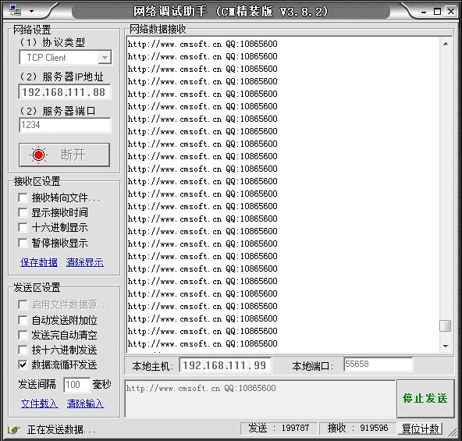
Task: Enable 自动发送附加位 checkbox
Action: (23, 320)
